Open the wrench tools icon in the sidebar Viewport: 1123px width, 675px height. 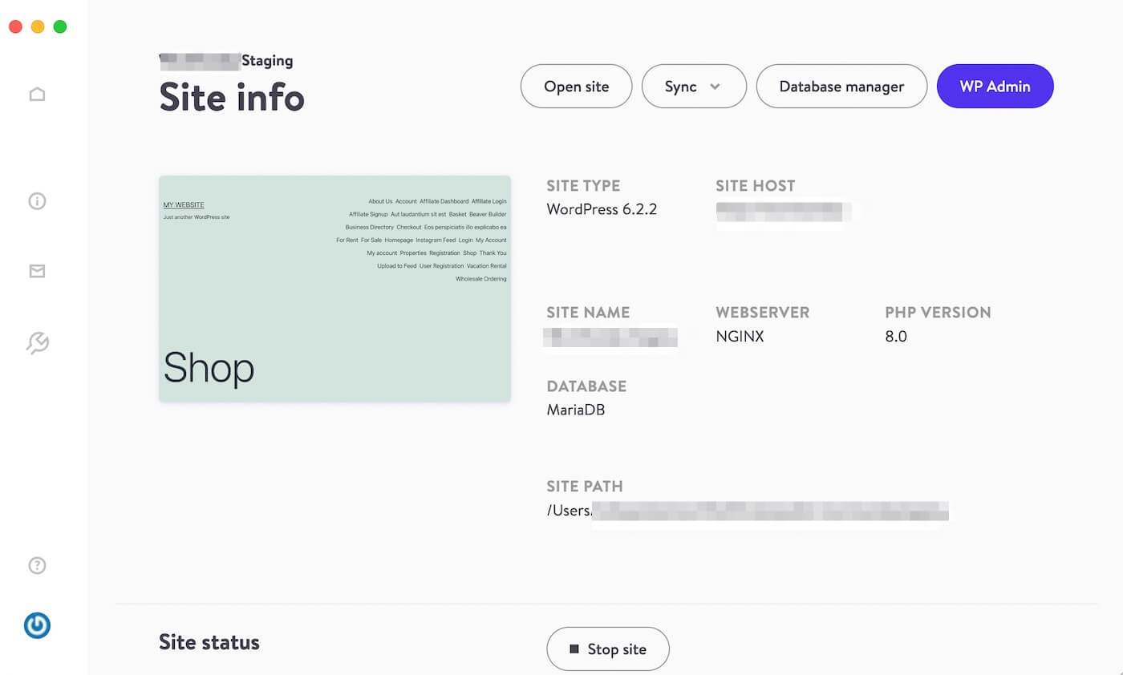[36, 343]
